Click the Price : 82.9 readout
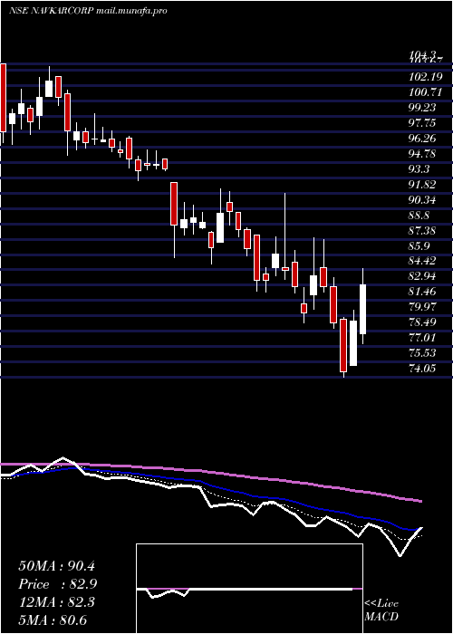The width and height of the screenshot is (453, 634). 58,584
